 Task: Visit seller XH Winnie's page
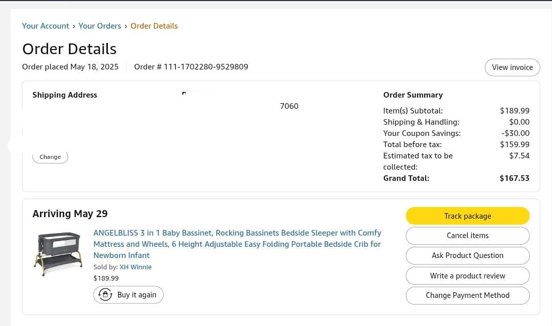coord(135,267)
